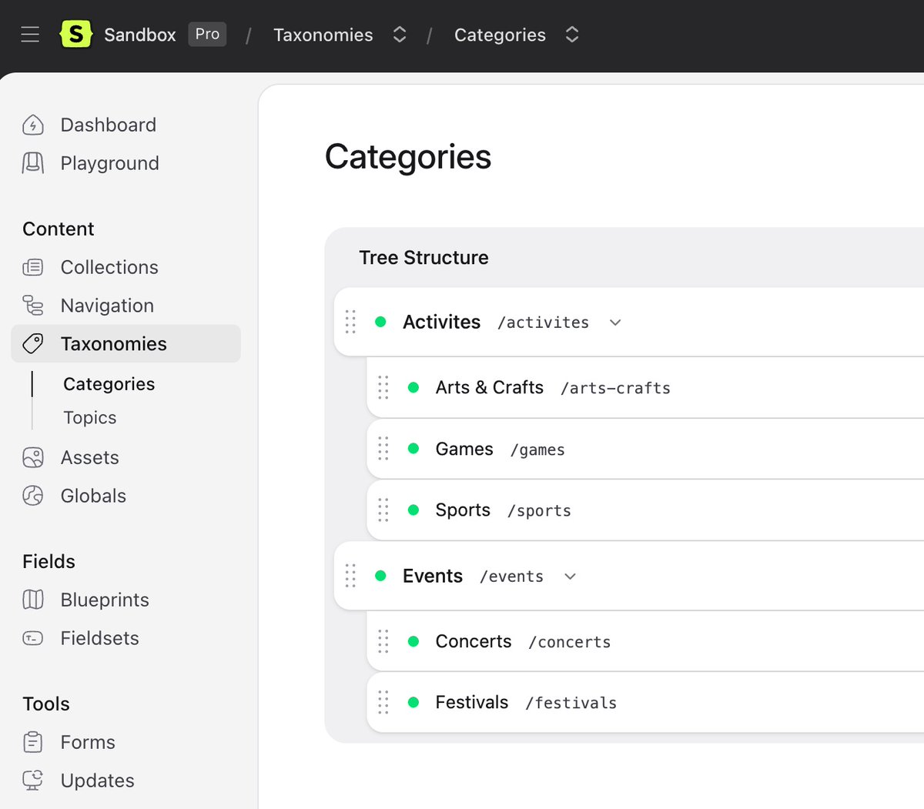Select the Taxonomies sidebar item
Screen dimensions: 924x809
click(x=126, y=343)
